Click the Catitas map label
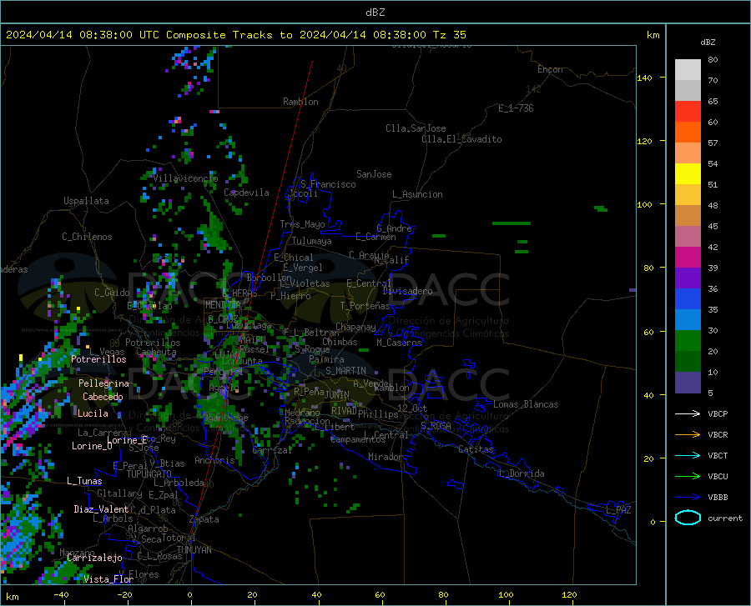 tap(476, 449)
